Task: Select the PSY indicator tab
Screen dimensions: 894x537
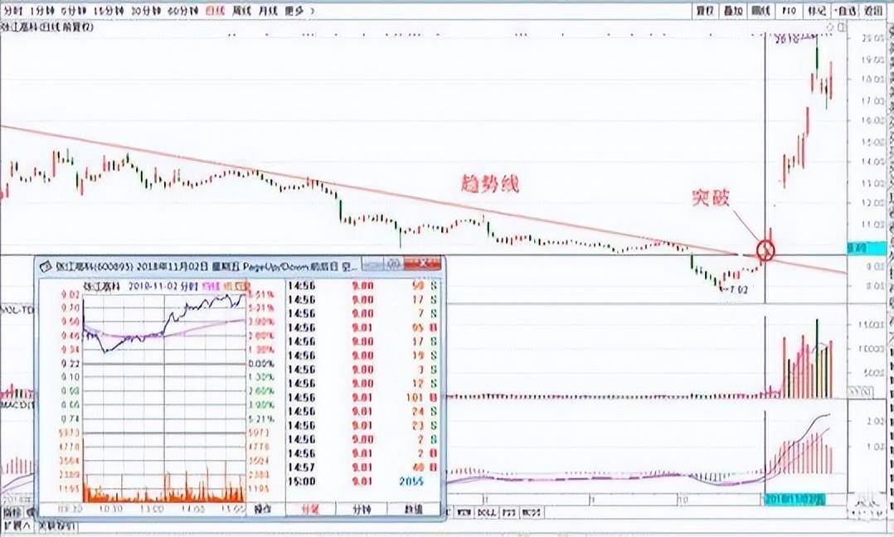Action: (x=508, y=513)
